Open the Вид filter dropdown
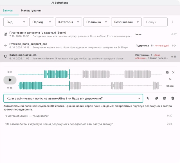Image resolution: width=180 pixels, height=163 pixels. (16, 22)
